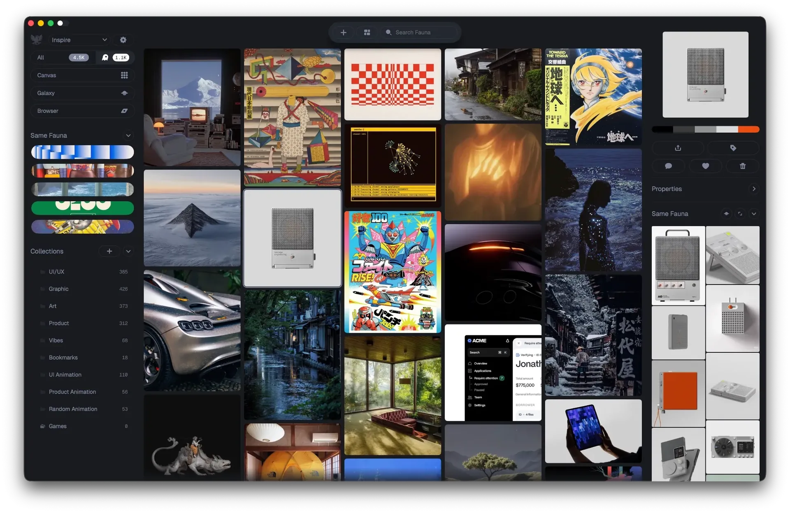Open the red checkered pattern image
This screenshot has width=790, height=513.
pos(393,84)
